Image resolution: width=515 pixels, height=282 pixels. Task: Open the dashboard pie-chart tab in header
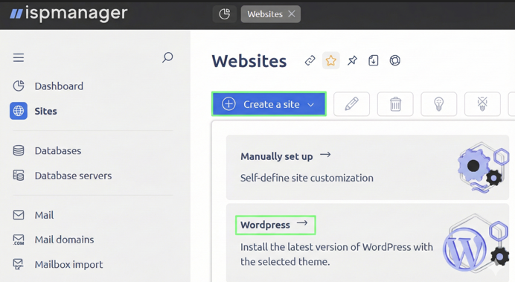pos(225,14)
